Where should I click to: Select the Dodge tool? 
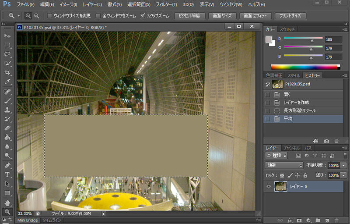(7, 156)
